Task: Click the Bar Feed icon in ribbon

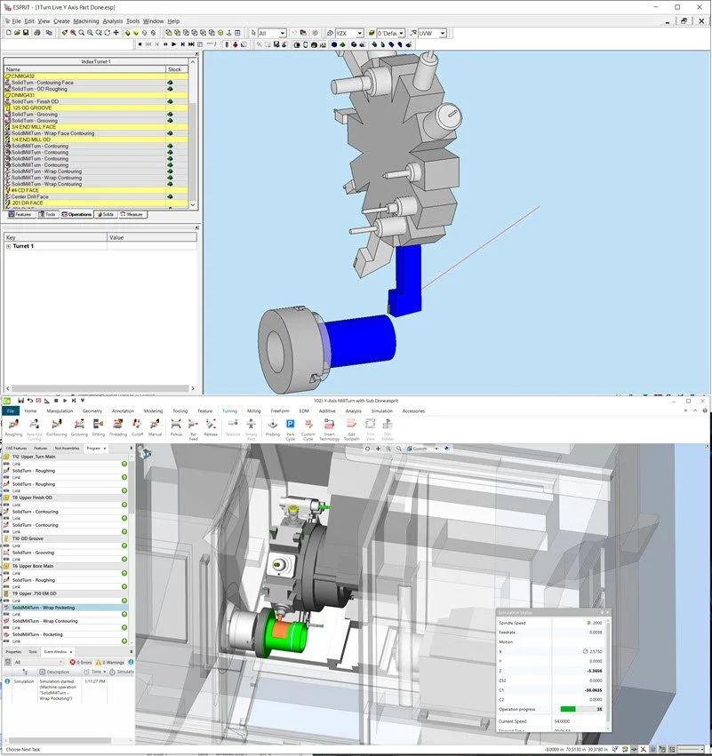Action: click(x=193, y=429)
